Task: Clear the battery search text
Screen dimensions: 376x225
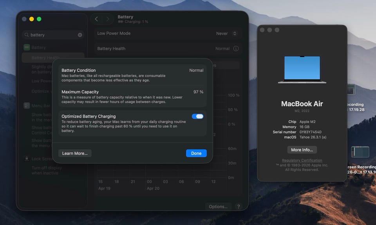Action: (x=80, y=35)
